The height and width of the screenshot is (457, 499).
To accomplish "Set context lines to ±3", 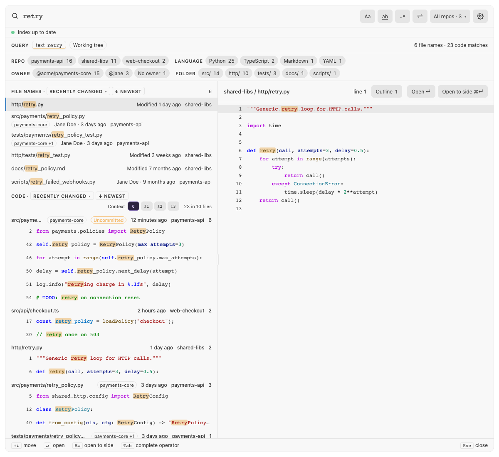I will [x=173, y=206].
